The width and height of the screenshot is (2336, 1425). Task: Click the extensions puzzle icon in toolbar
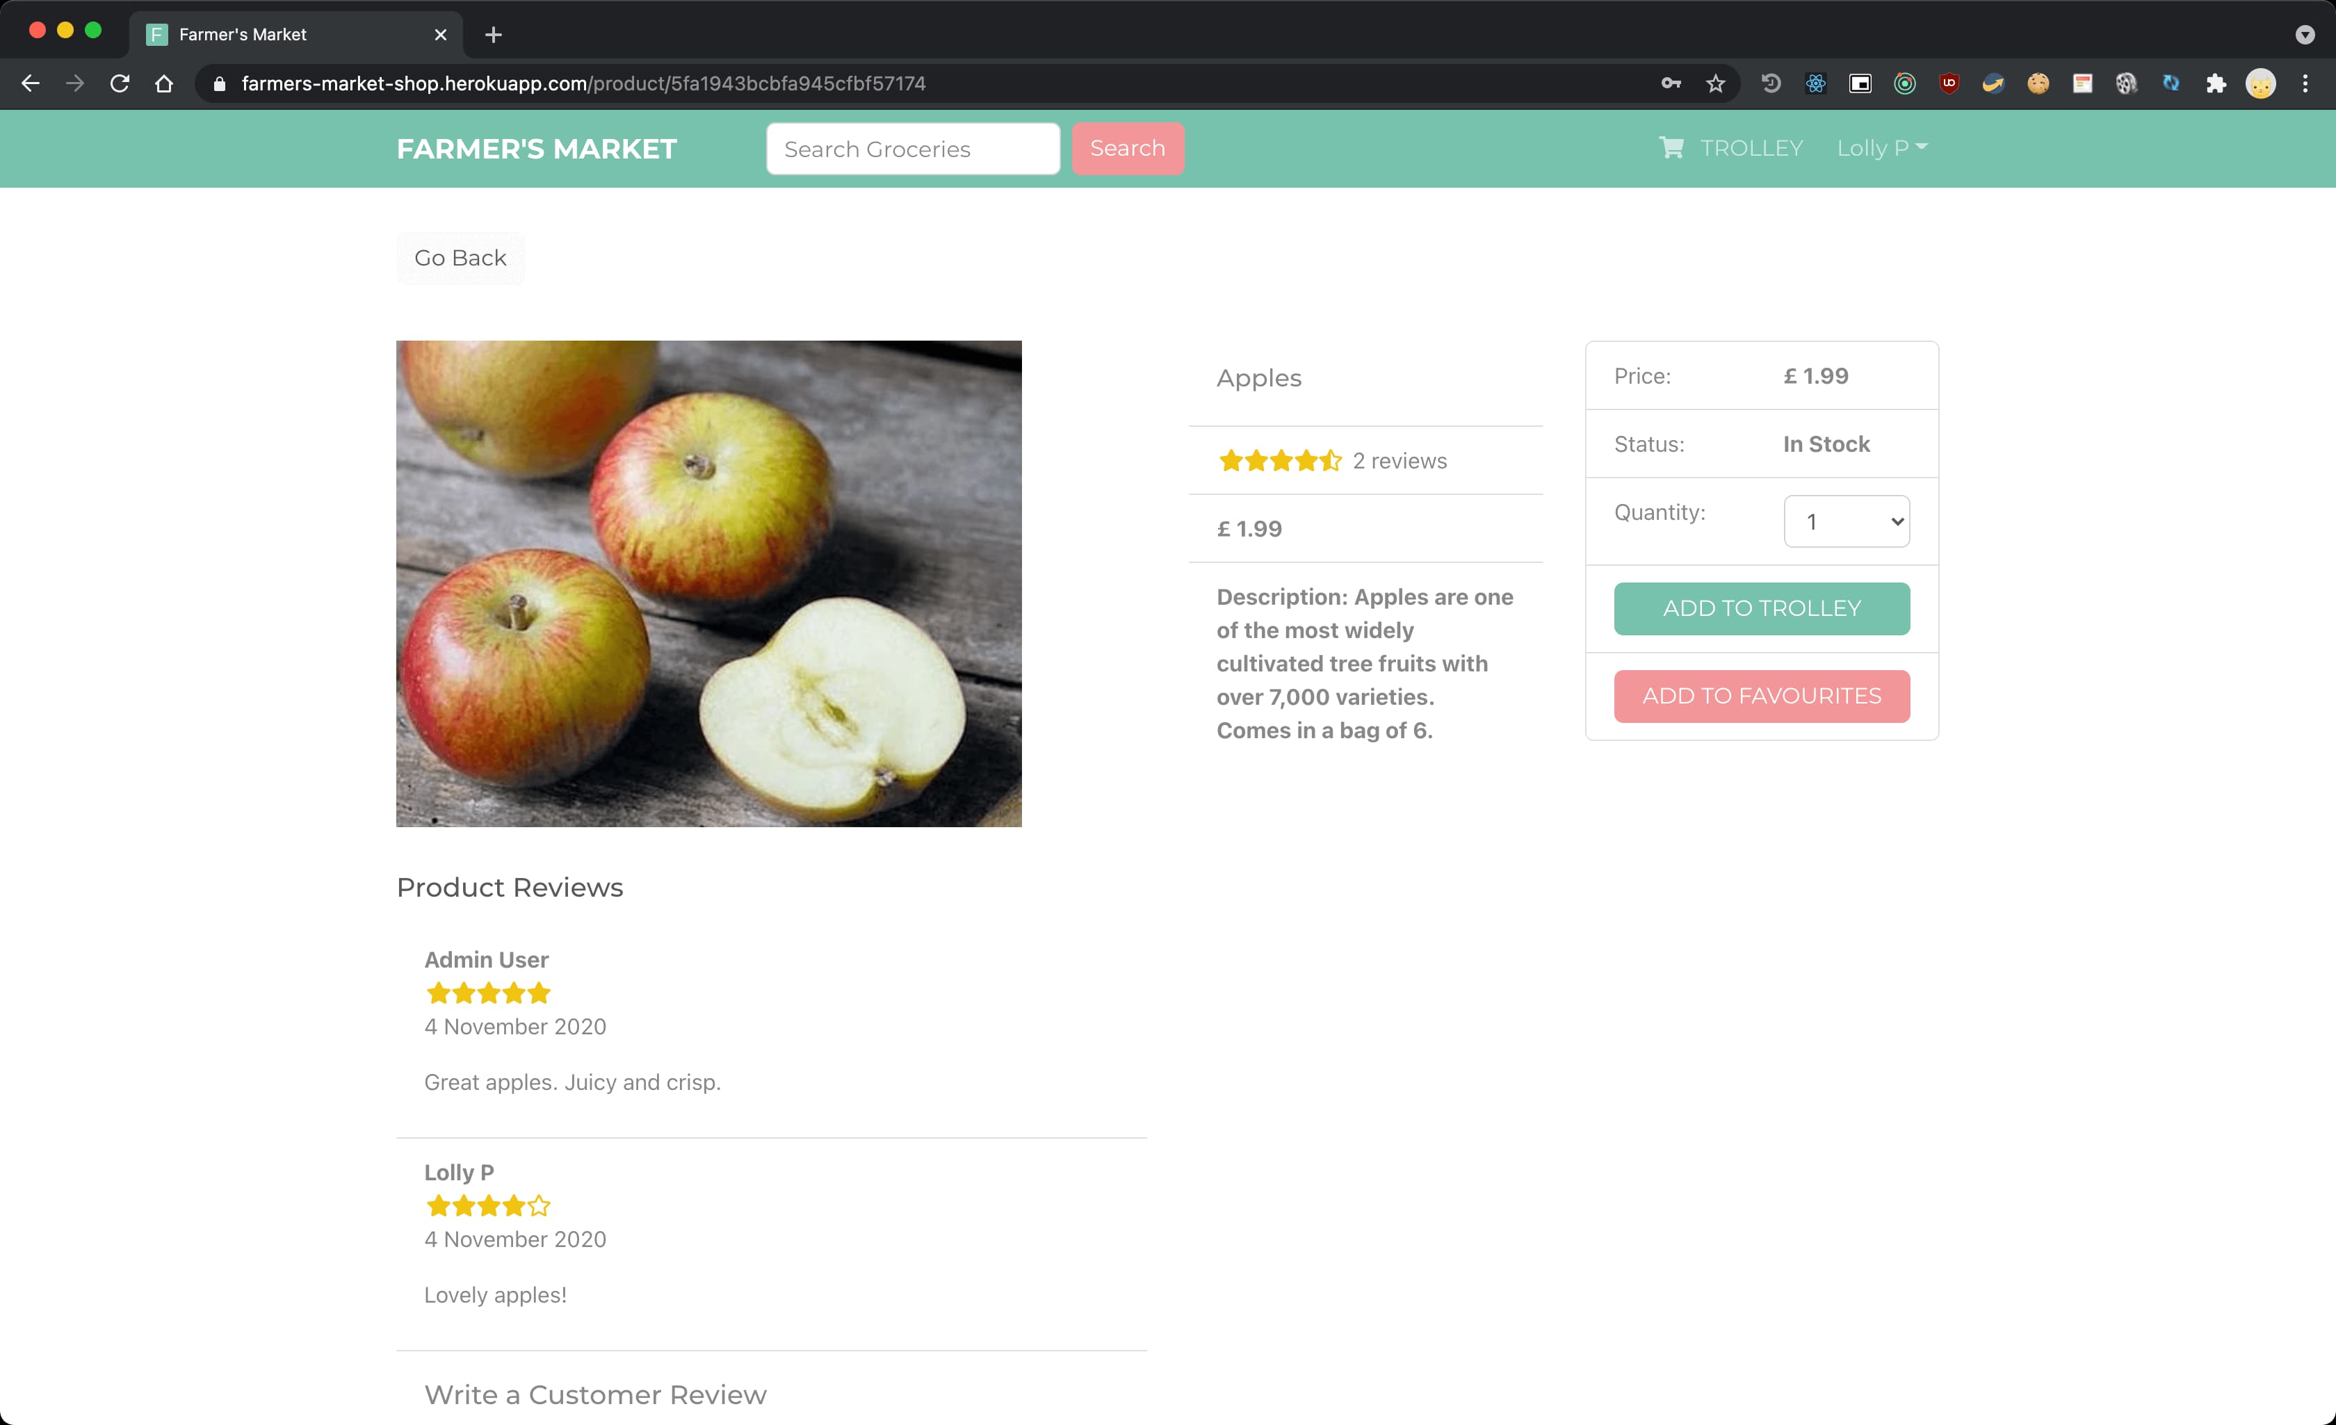point(2214,83)
